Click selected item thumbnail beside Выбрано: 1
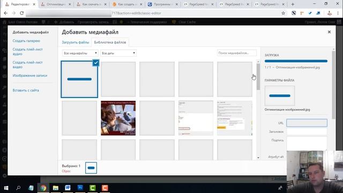Viewport: 343px width, 193px height. click(91, 168)
